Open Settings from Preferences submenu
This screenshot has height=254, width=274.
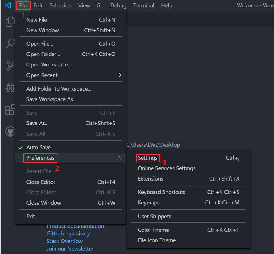(188, 158)
